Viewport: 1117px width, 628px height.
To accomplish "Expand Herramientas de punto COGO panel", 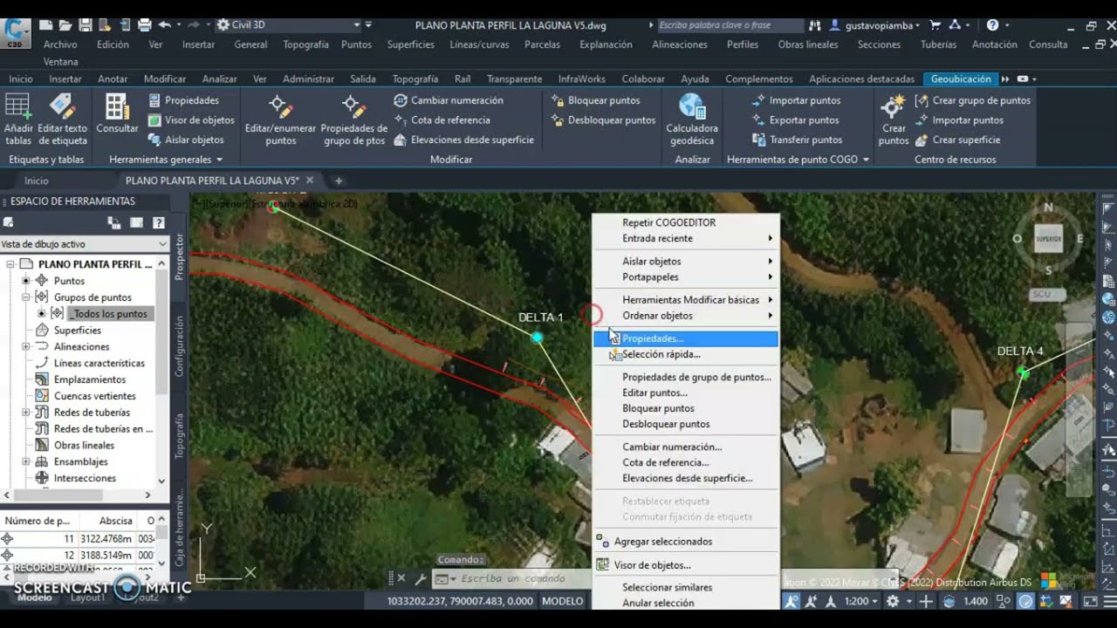I will click(798, 160).
